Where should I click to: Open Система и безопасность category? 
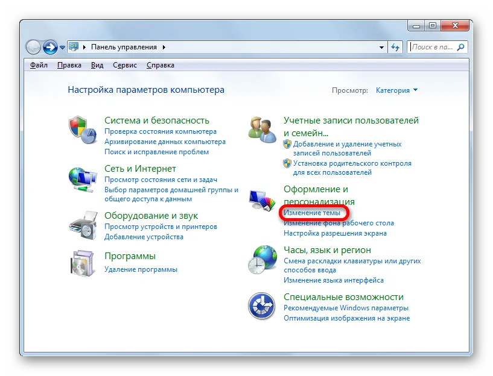click(156, 120)
